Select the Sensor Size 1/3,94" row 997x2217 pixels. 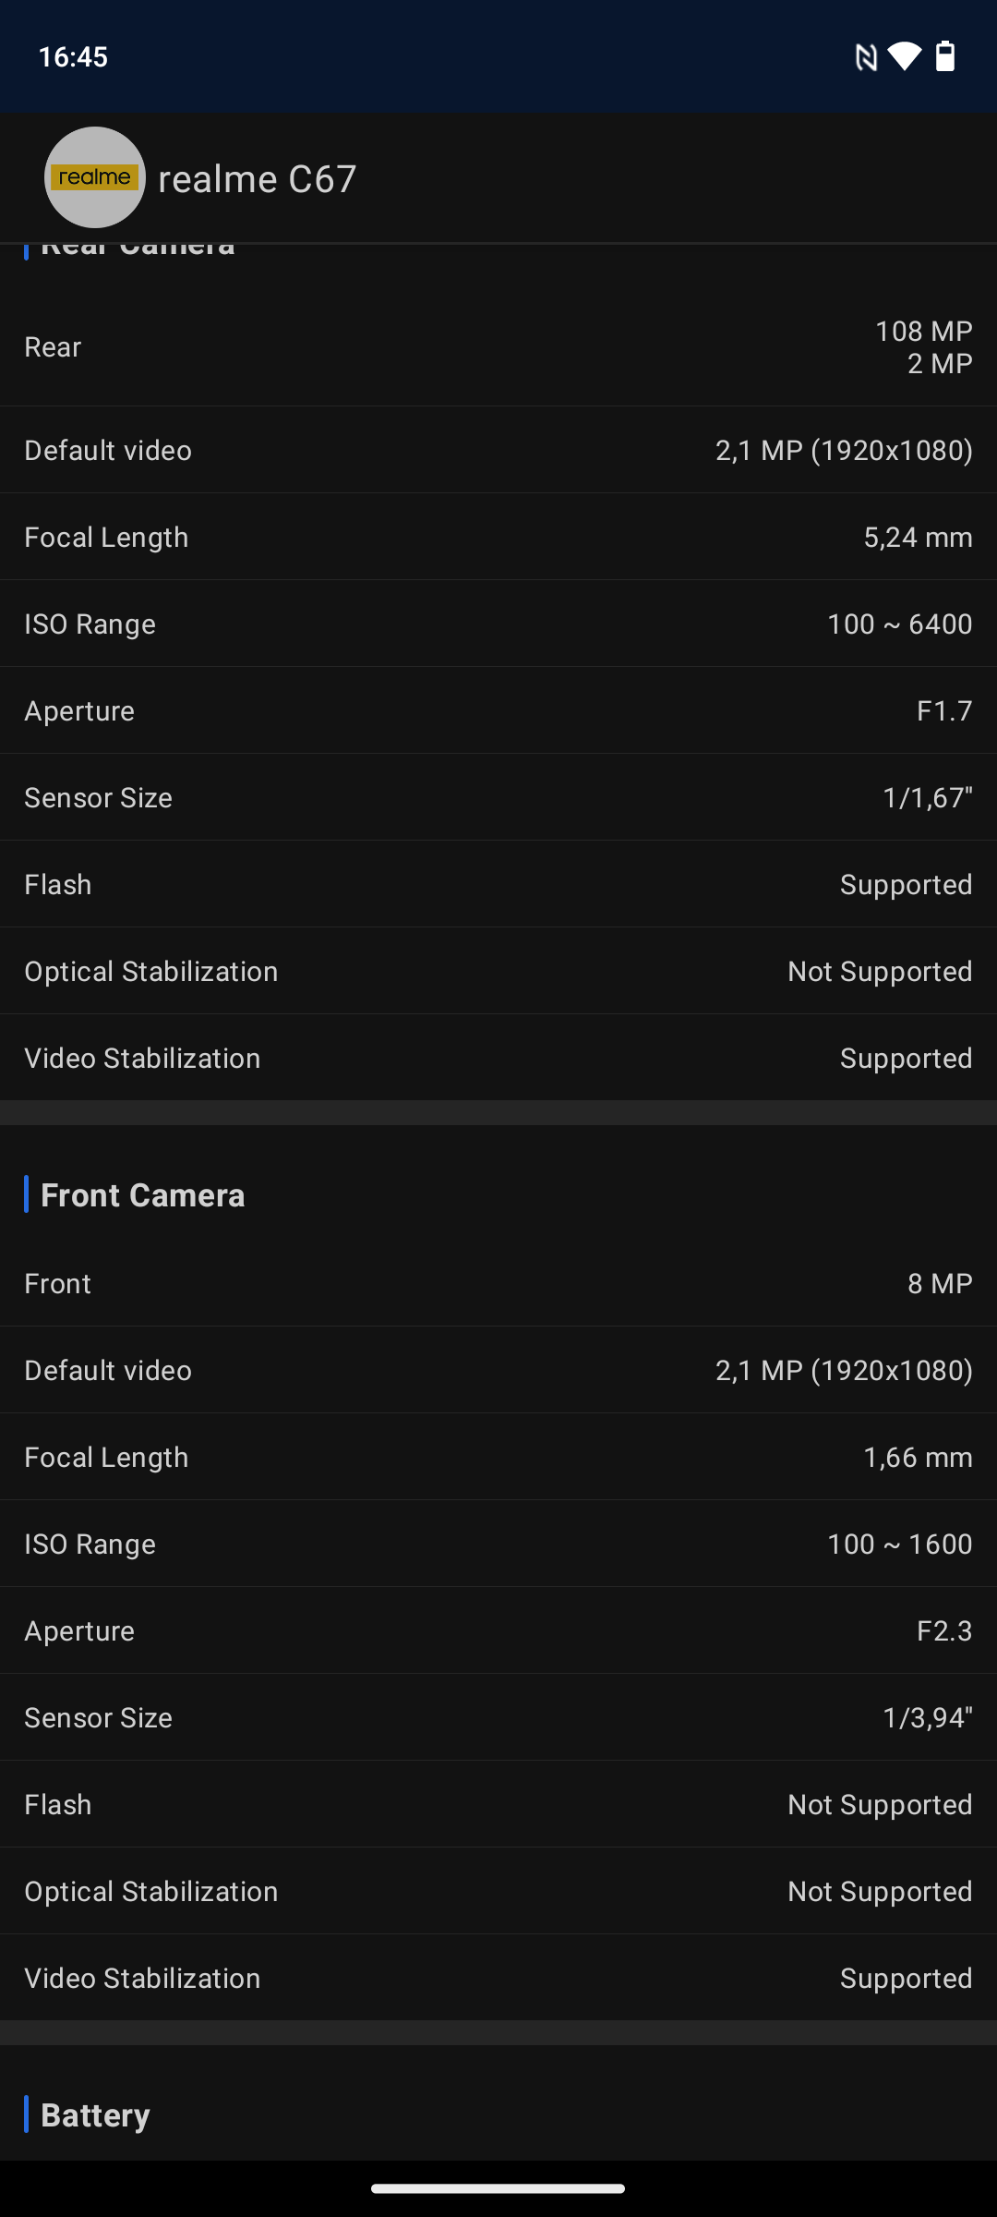tap(498, 1717)
